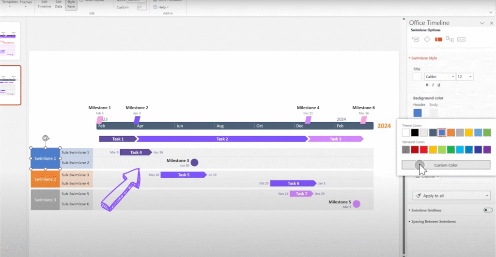Toggle italic for swimlane title

[433, 85]
